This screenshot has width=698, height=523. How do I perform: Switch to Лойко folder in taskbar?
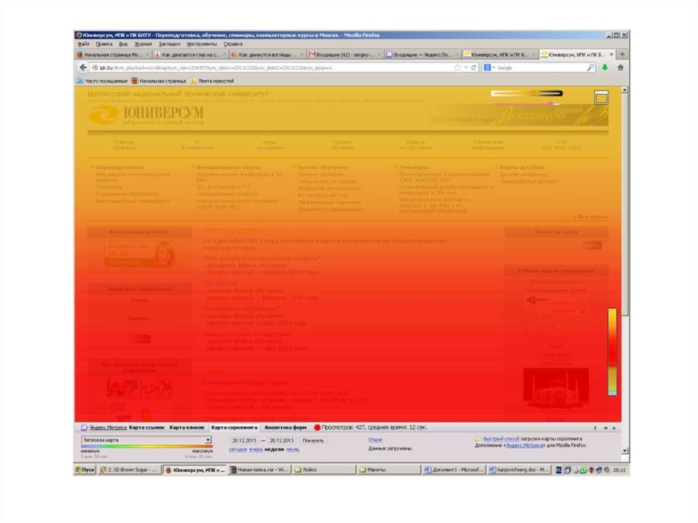324,470
